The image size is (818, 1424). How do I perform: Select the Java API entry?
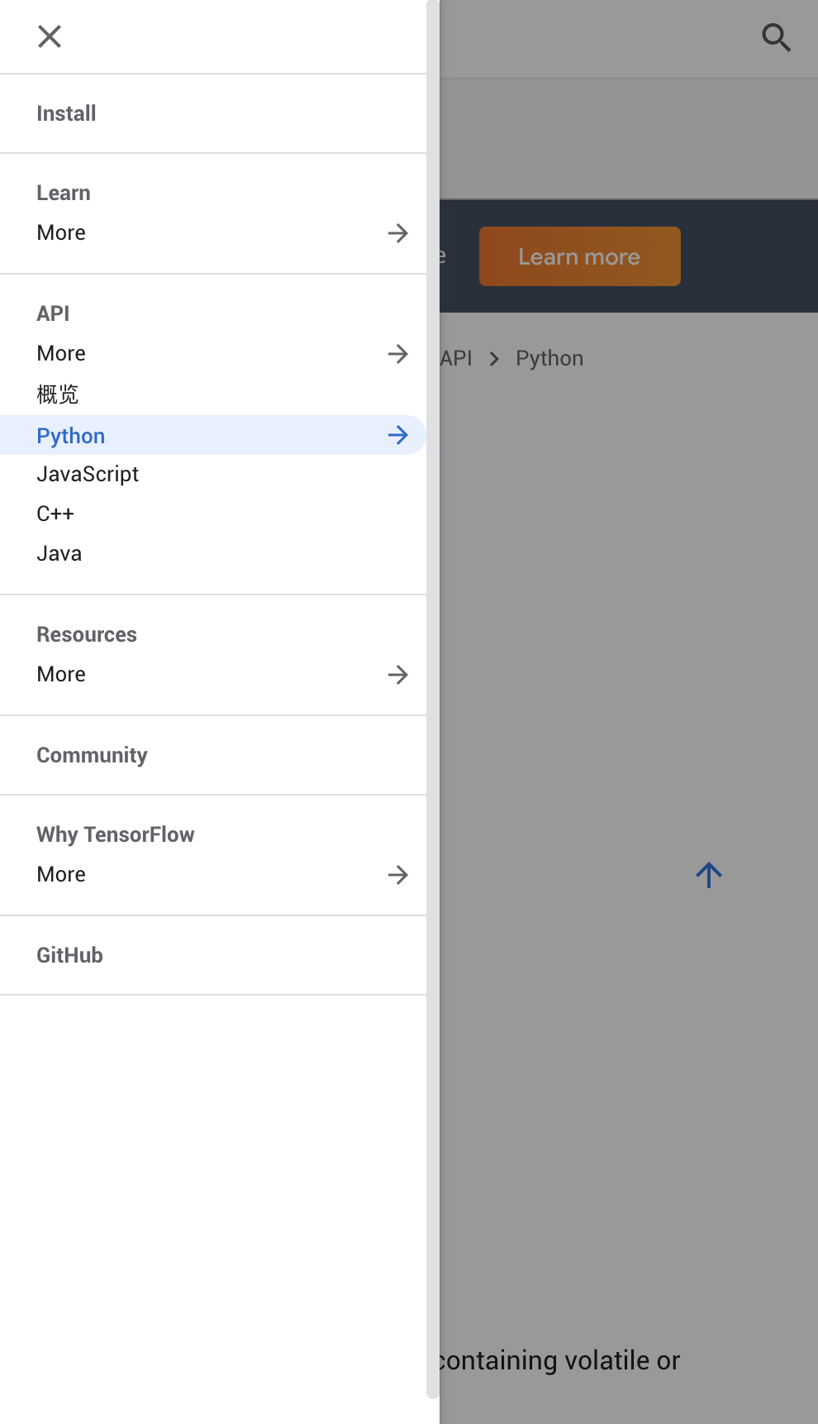[59, 553]
